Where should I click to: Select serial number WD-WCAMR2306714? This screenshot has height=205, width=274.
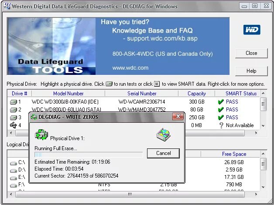pyautogui.click(x=142, y=102)
